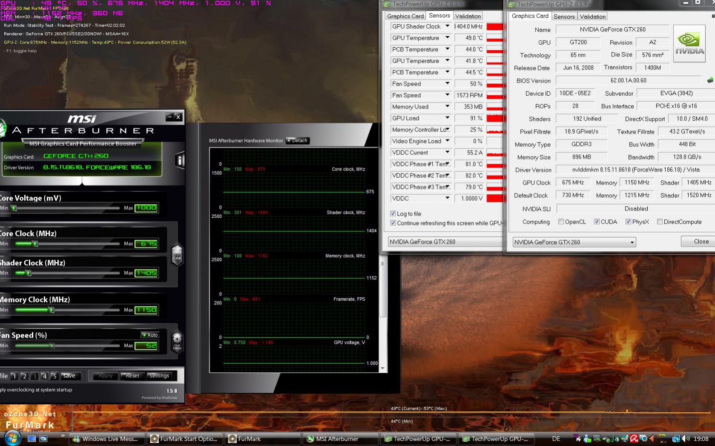Click the volume icon in the system tray
715x446 pixels.
tap(686, 438)
